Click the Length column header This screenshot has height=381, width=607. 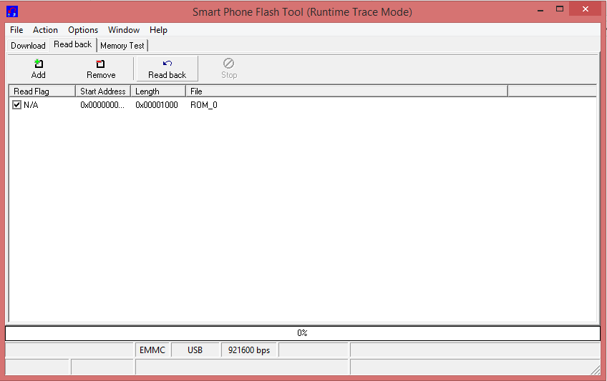click(x=158, y=91)
